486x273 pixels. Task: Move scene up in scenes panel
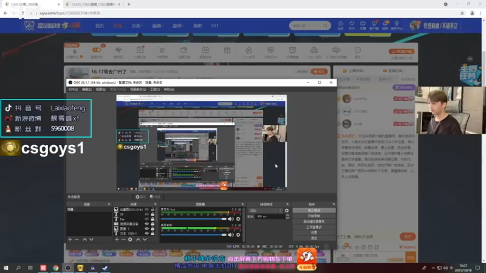coord(84,239)
